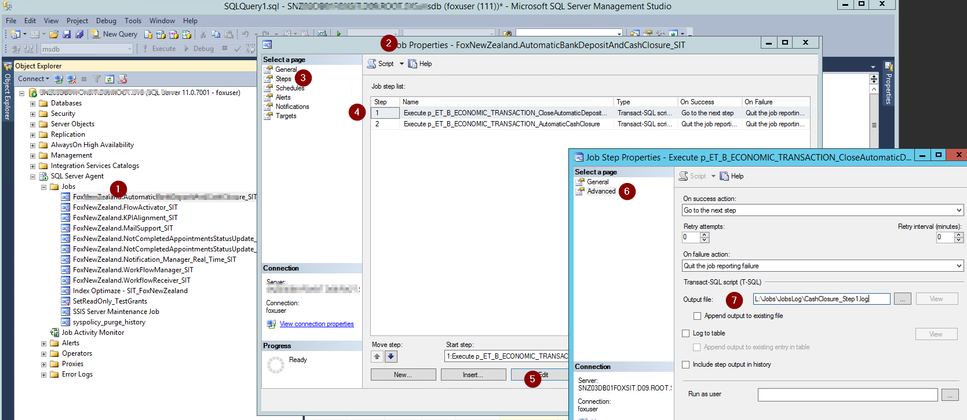
Task: Open the Project menu
Action: pyautogui.click(x=77, y=20)
